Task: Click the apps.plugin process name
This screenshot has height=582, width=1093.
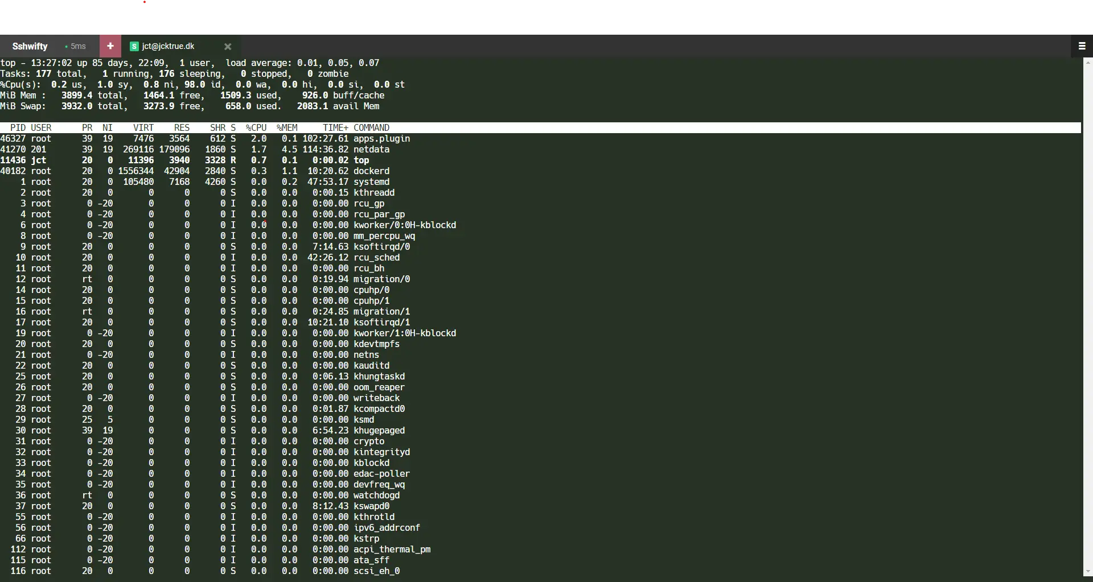Action: click(x=381, y=139)
